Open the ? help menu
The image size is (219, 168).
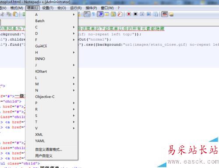pos(118,8)
